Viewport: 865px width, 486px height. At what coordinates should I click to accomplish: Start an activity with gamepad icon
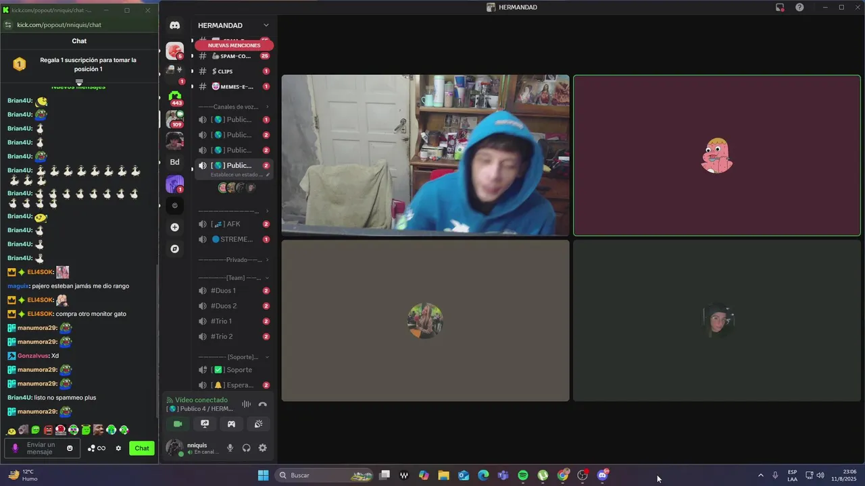click(231, 424)
